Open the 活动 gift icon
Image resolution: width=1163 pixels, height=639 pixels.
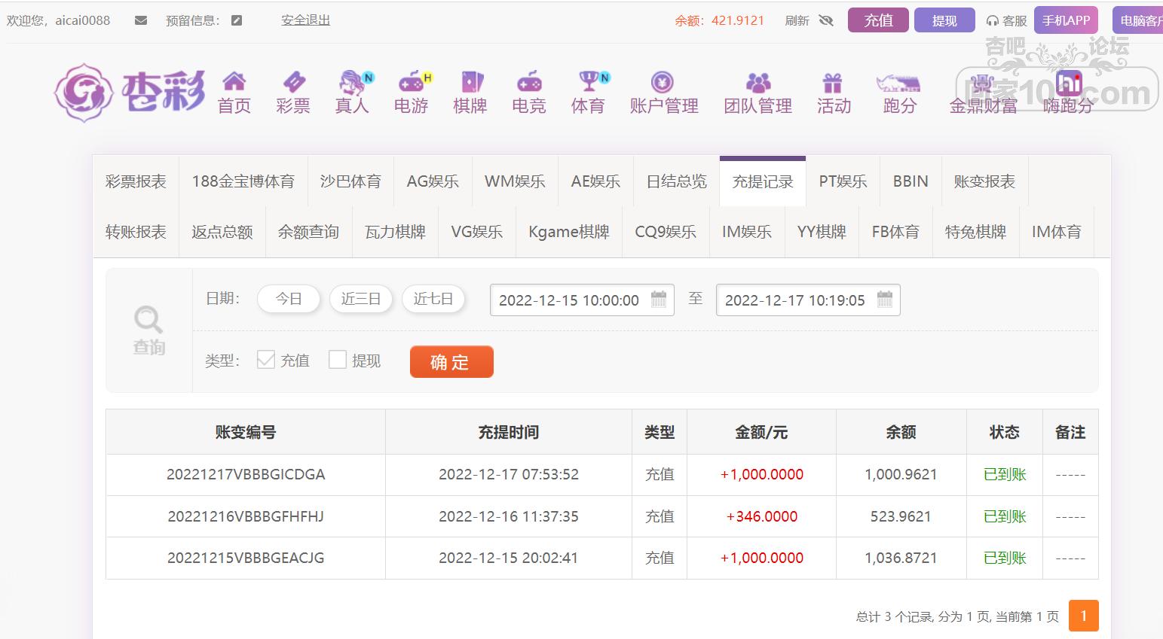coord(833,81)
